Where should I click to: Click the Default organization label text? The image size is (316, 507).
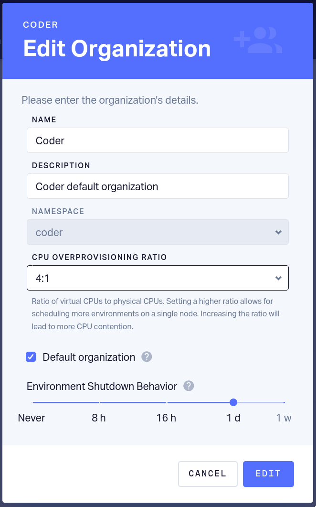[89, 357]
